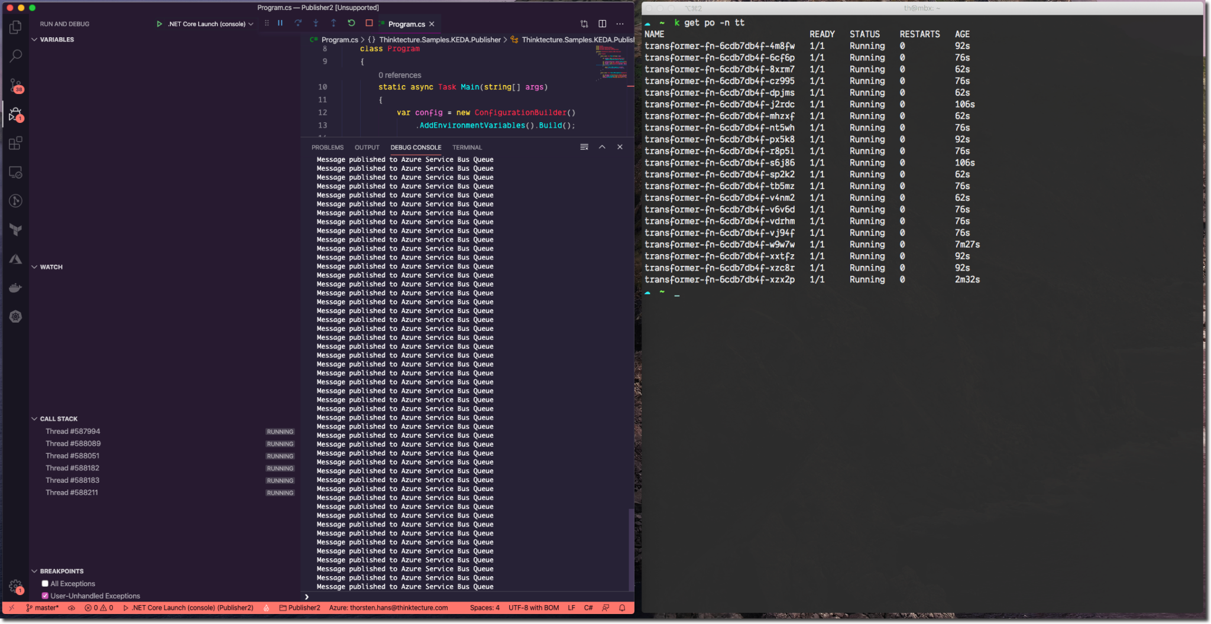Screen dimensions: 1211x624
Task: Enable the All Exceptions breakpoint
Action: pos(45,583)
